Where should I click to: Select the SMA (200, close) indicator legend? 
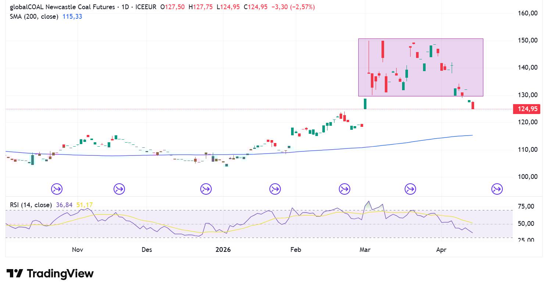[34, 16]
